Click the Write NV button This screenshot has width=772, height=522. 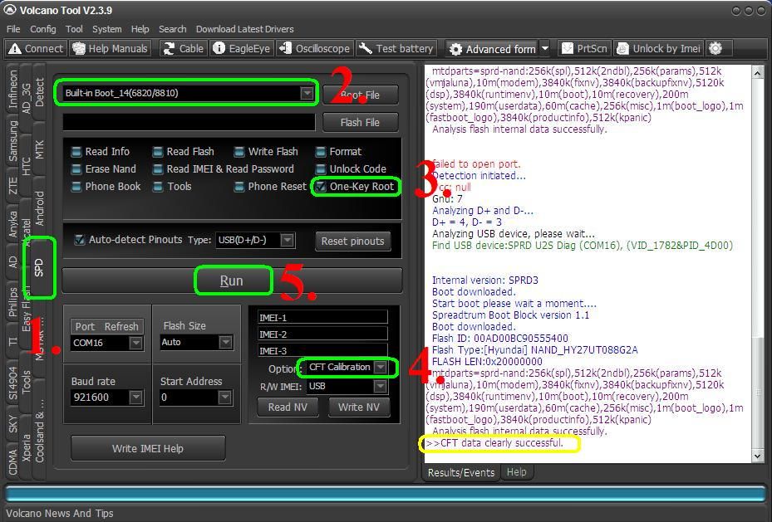coord(359,407)
